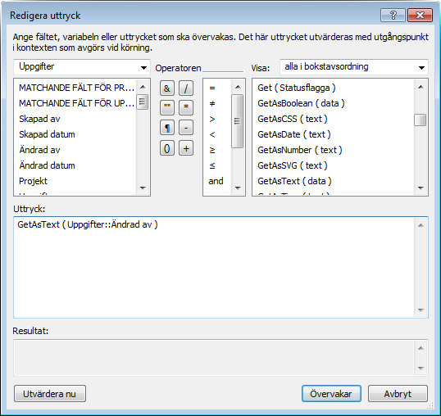Select the 'Ändrad av' field
This screenshot has height=416, width=441.
point(75,150)
